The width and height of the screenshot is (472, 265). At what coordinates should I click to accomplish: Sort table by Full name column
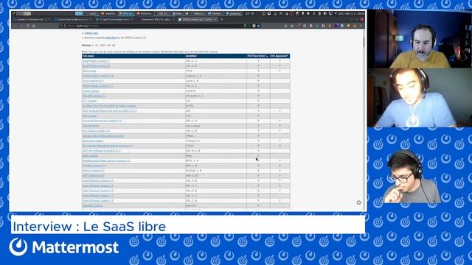pyautogui.click(x=133, y=56)
